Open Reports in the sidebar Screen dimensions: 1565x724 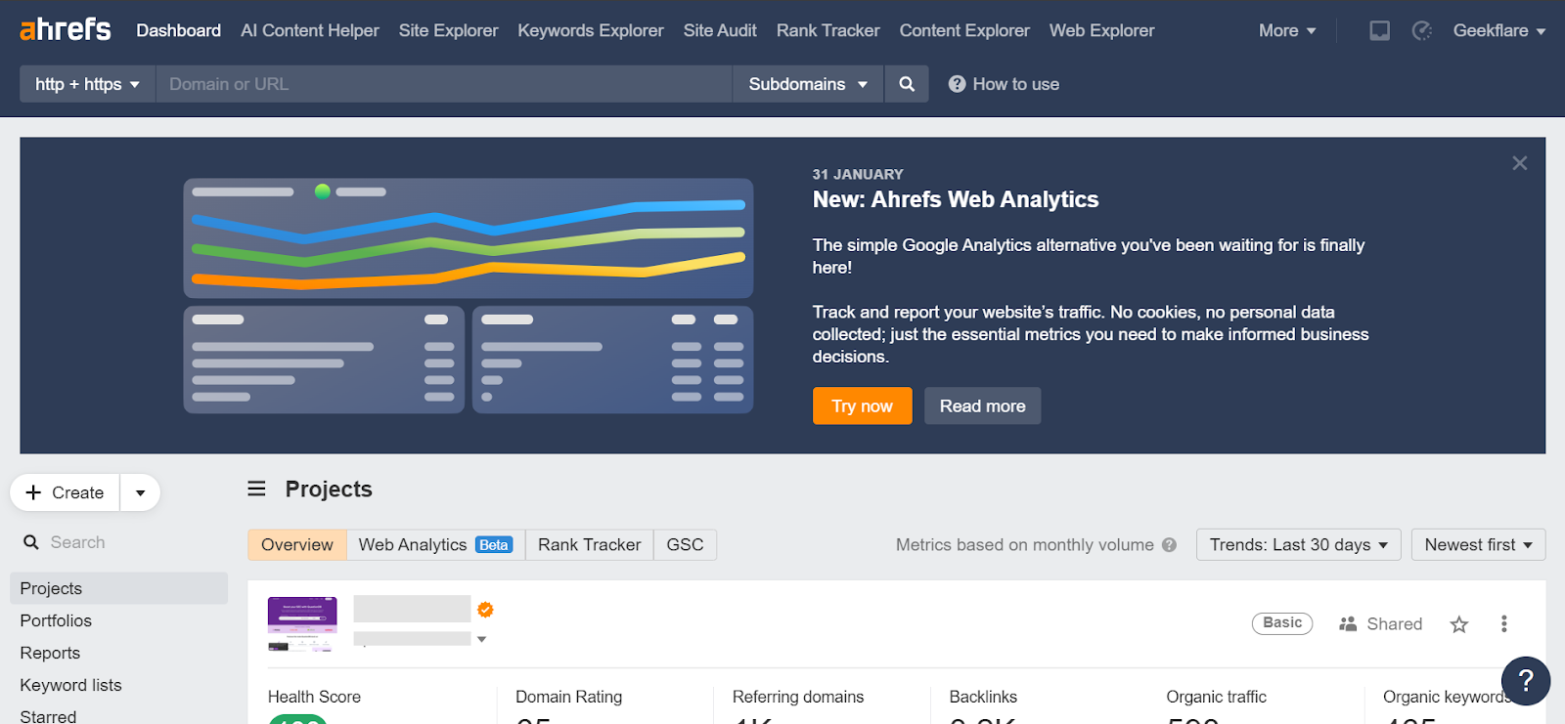coord(50,653)
